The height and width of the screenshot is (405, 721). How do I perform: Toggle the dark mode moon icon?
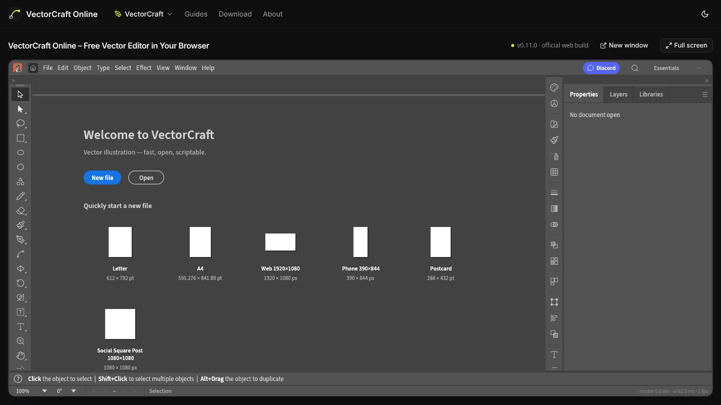coord(705,14)
